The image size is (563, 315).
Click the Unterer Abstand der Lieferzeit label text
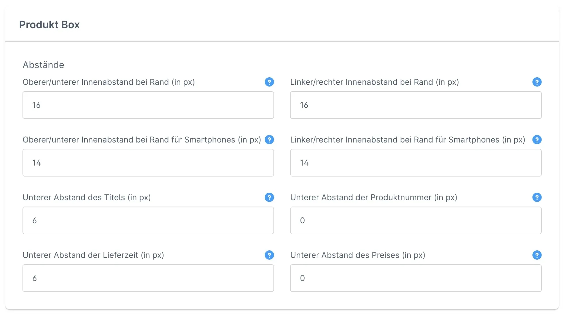pos(93,255)
